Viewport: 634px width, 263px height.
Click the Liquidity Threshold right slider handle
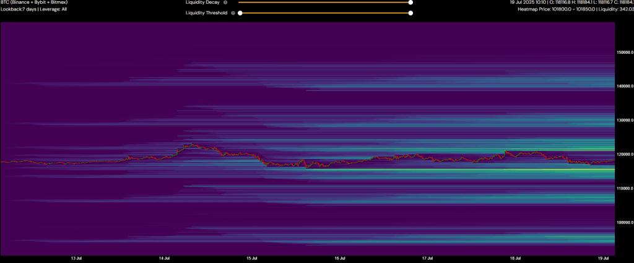(x=410, y=13)
